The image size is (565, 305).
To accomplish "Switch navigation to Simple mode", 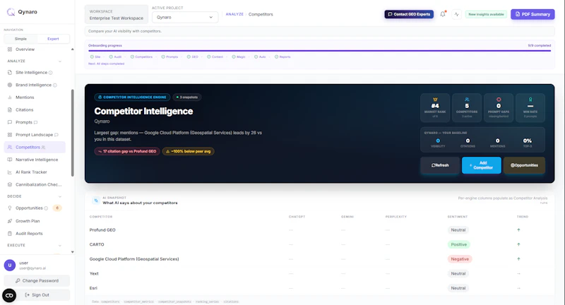I will 20,39.
